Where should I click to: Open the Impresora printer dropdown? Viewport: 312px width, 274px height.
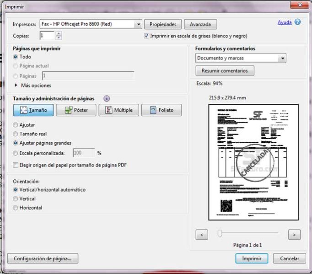point(138,24)
